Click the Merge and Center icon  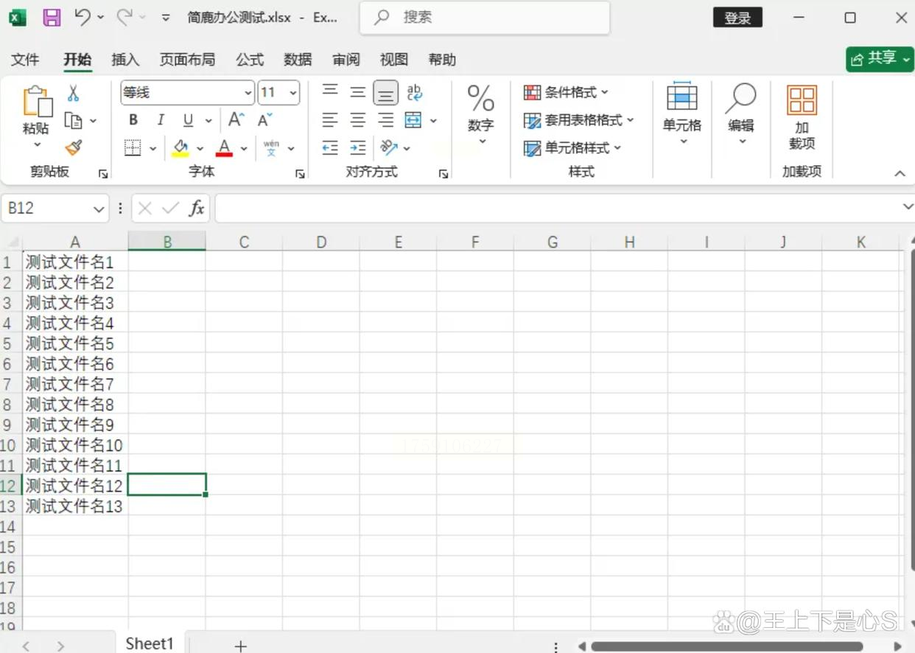click(x=413, y=120)
